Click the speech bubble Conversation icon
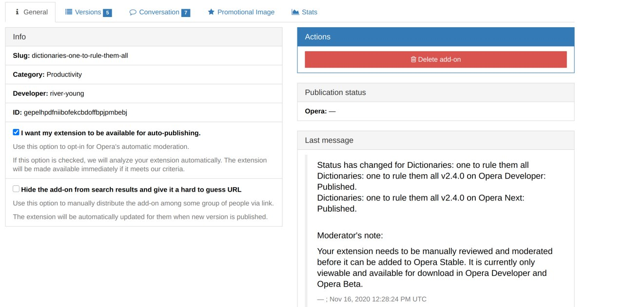 click(133, 12)
